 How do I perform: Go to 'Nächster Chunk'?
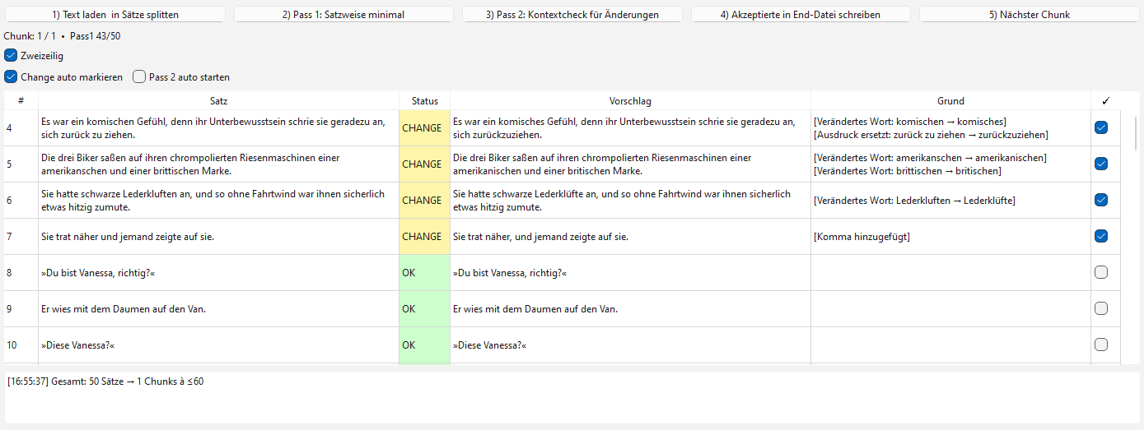click(1029, 15)
